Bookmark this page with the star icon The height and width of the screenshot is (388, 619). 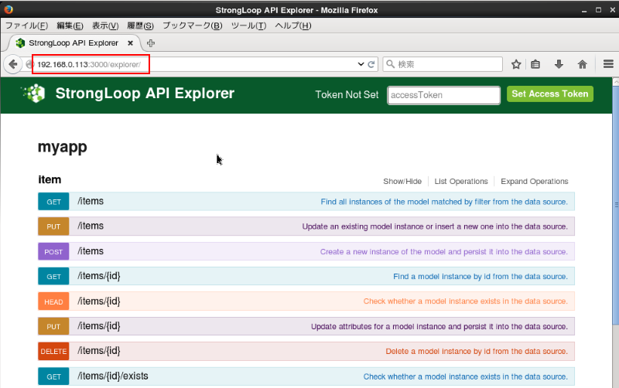click(516, 64)
